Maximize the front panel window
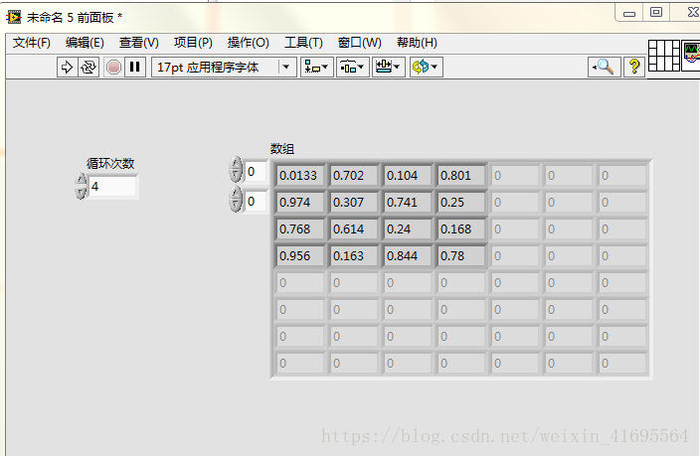 click(x=656, y=13)
